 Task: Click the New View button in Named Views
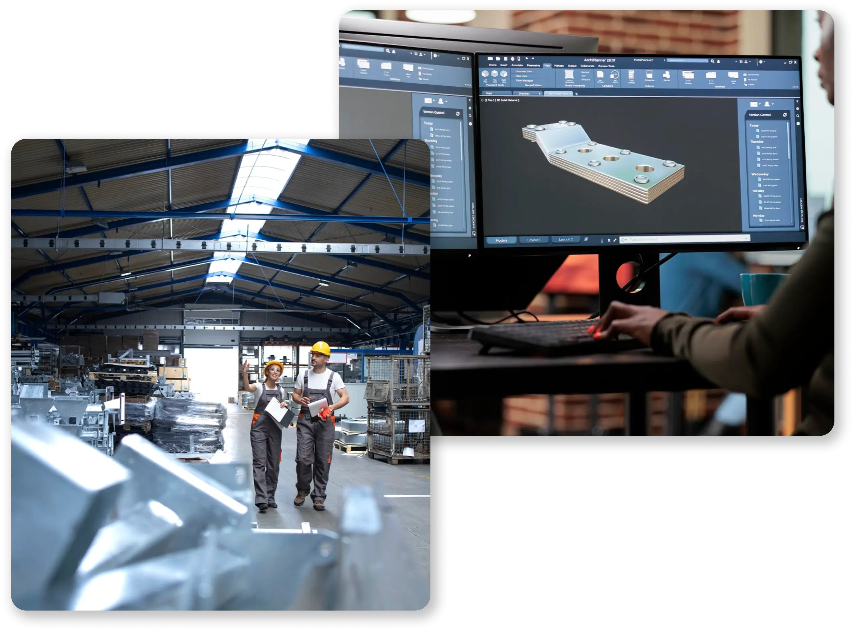point(521,76)
